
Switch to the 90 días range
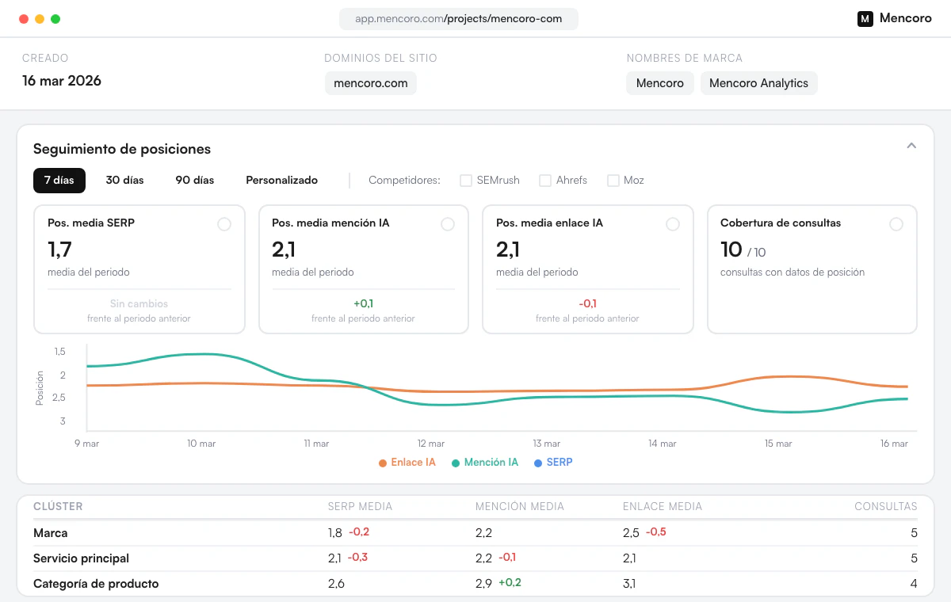point(195,181)
